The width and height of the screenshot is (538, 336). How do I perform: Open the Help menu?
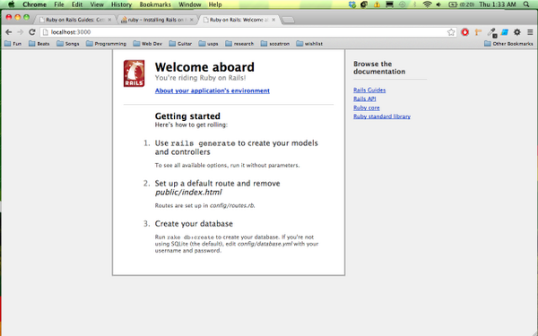(215, 4)
